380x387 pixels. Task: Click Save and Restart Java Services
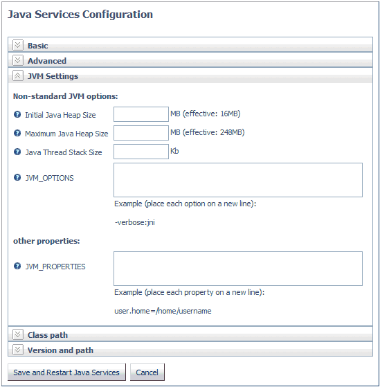point(66,372)
